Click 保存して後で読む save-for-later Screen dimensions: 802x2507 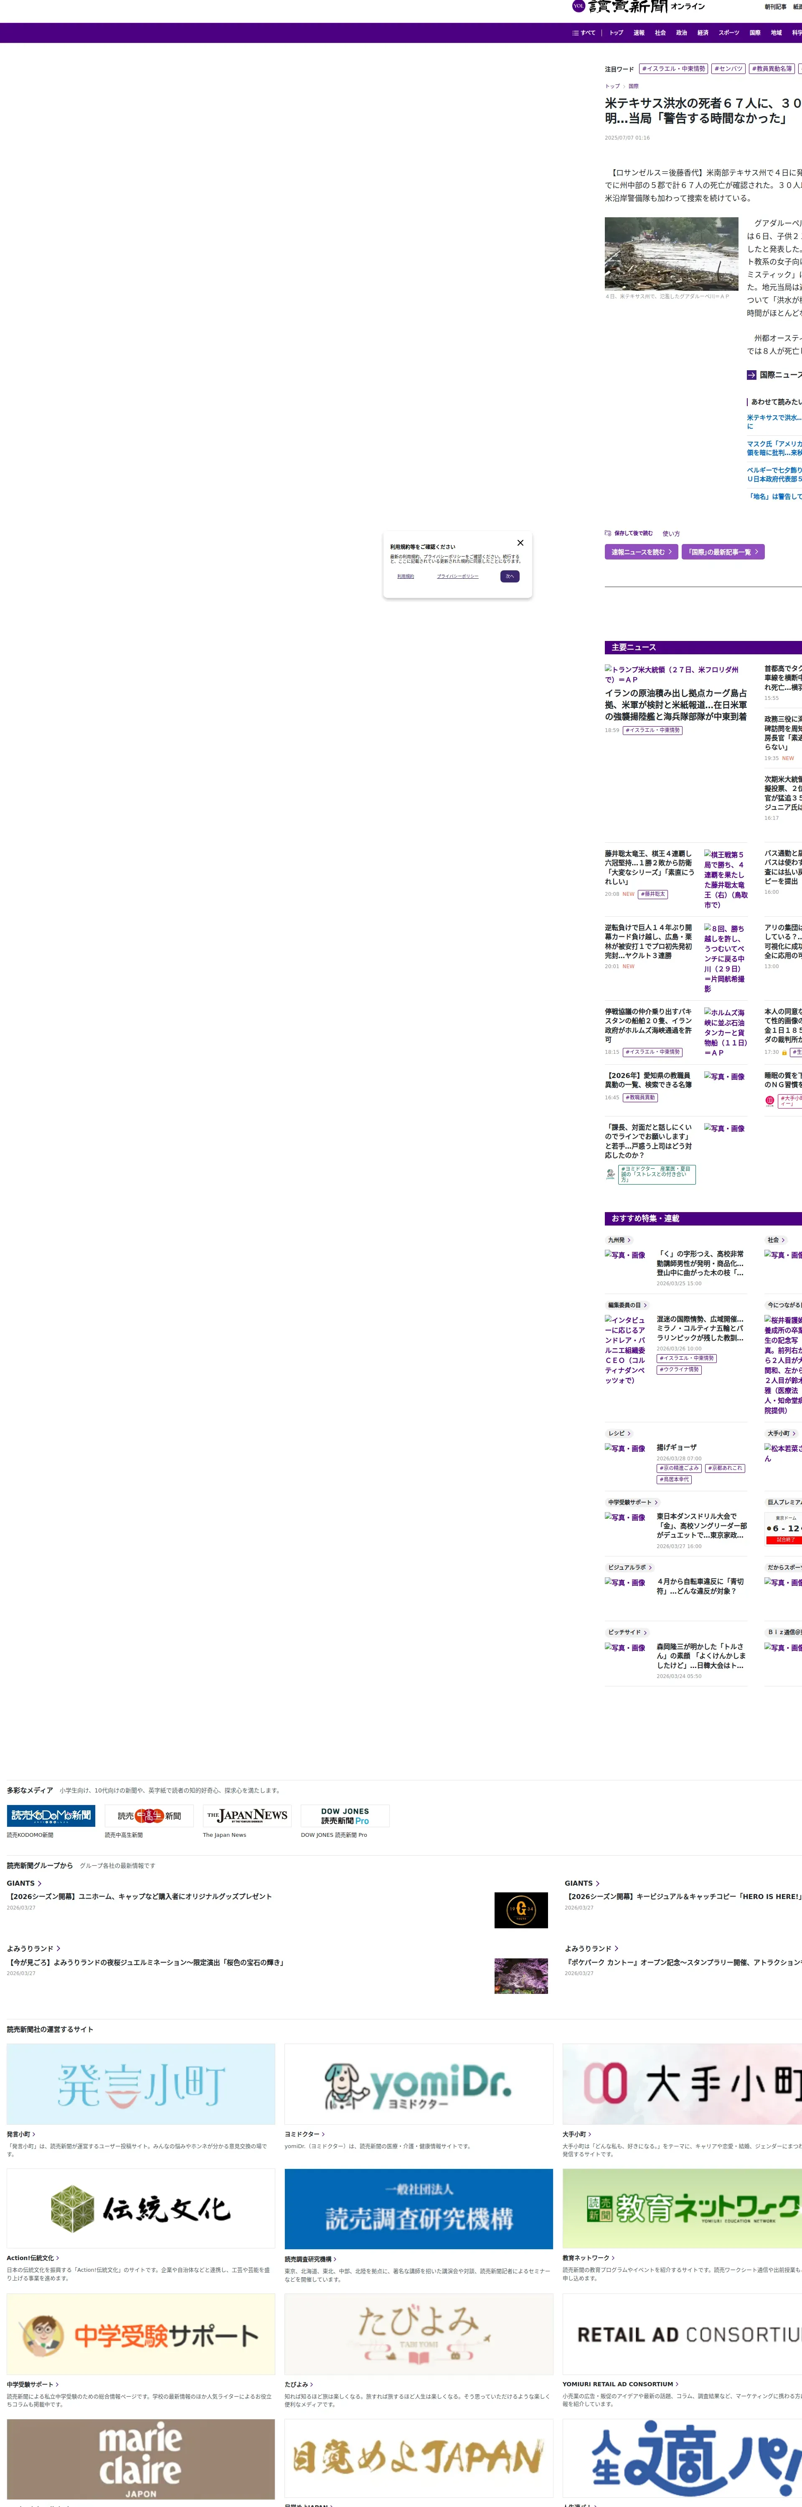pyautogui.click(x=629, y=533)
